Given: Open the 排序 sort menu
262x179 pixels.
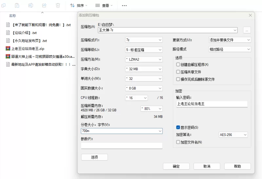Looking at the screenshot, I should [x=79, y=6].
